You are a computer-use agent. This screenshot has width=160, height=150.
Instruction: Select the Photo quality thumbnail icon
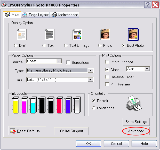pyautogui.click(x=105, y=34)
